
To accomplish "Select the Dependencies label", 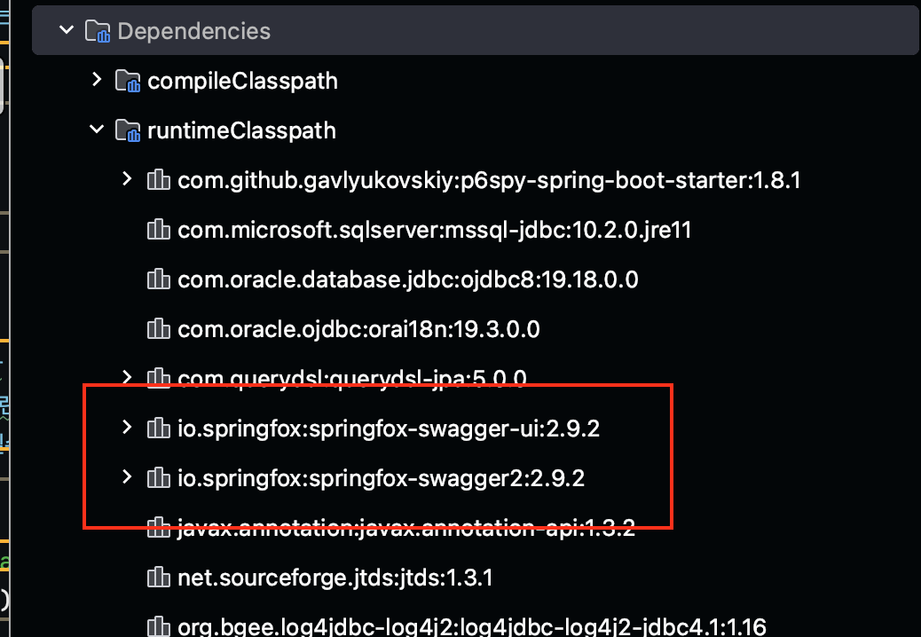I will (x=193, y=31).
